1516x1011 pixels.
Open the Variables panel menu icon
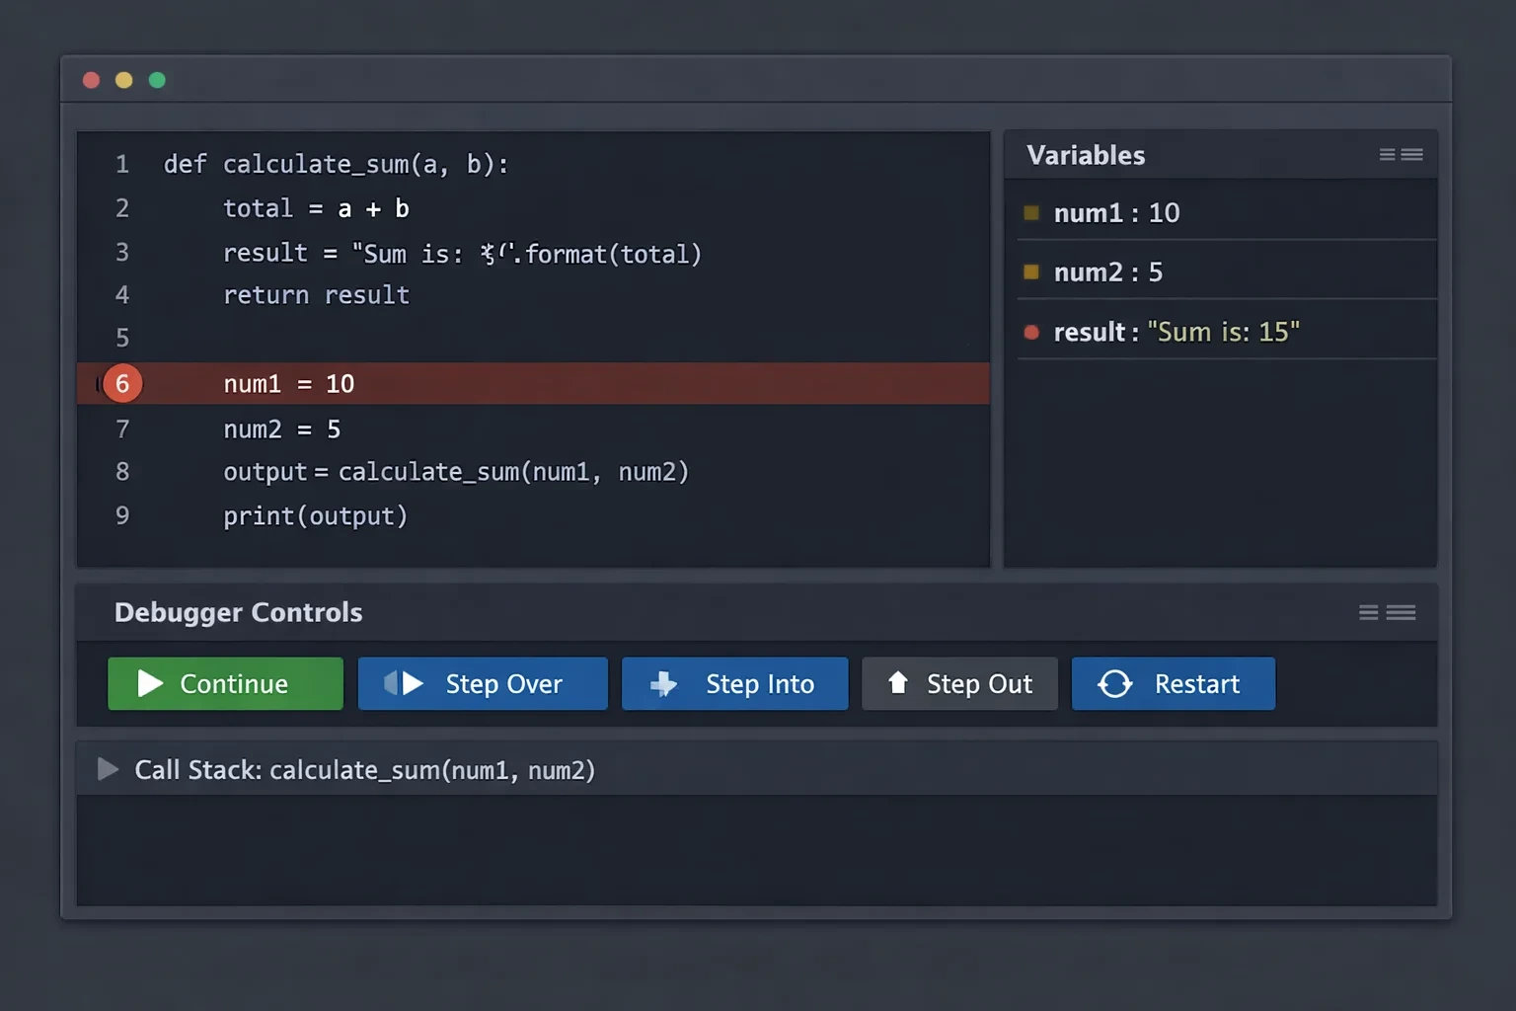pos(1401,155)
